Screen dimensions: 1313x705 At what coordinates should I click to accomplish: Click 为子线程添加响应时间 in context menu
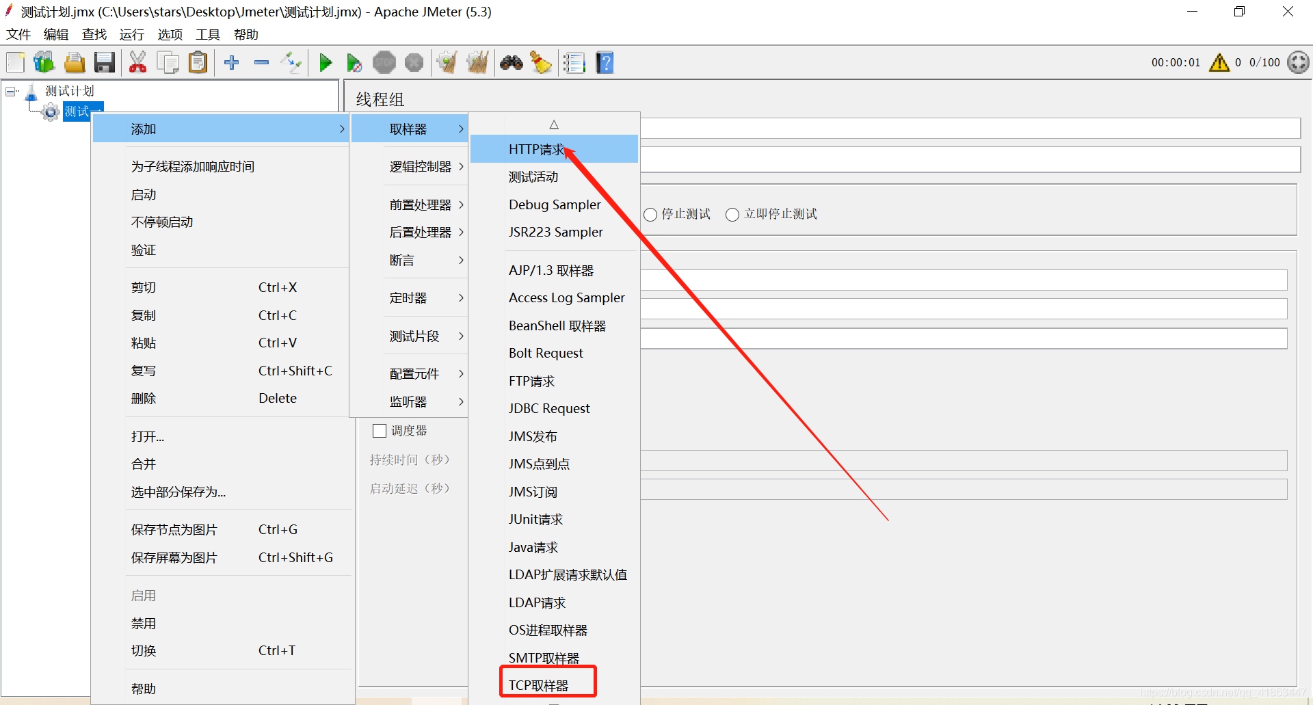(x=220, y=167)
